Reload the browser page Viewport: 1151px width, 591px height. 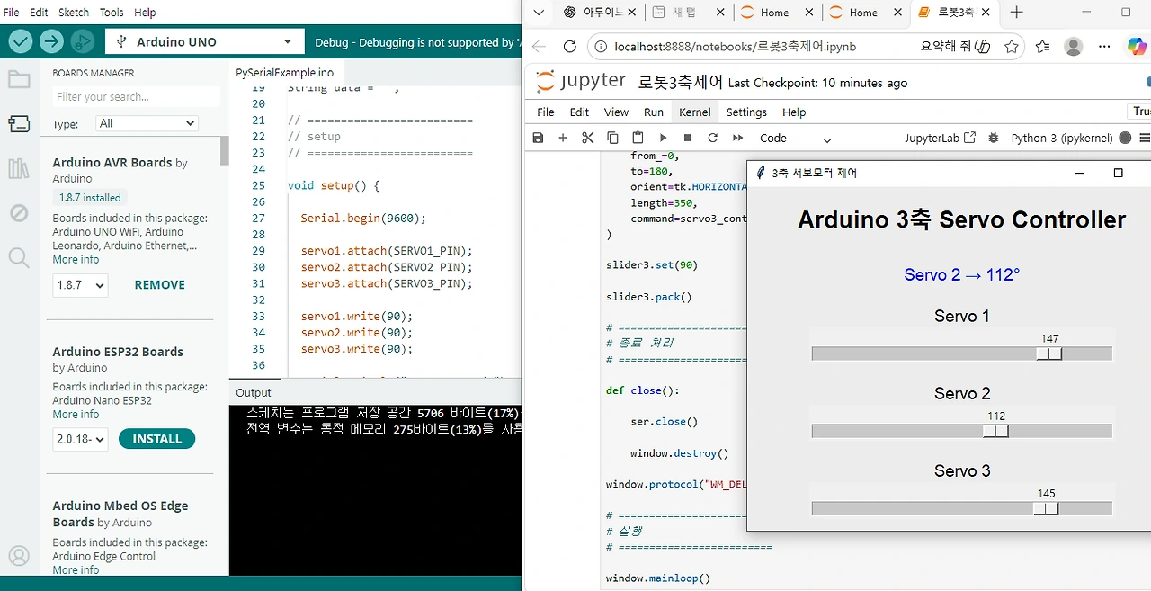pos(569,47)
